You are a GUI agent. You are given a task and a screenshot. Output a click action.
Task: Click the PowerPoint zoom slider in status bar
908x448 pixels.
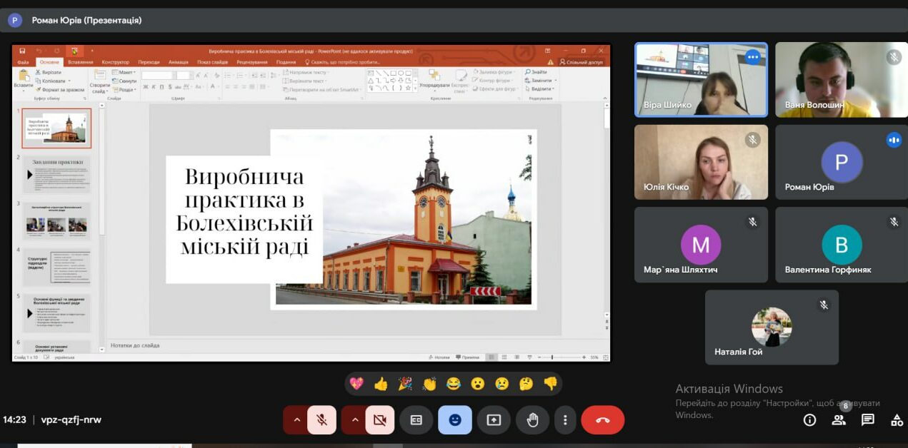552,357
